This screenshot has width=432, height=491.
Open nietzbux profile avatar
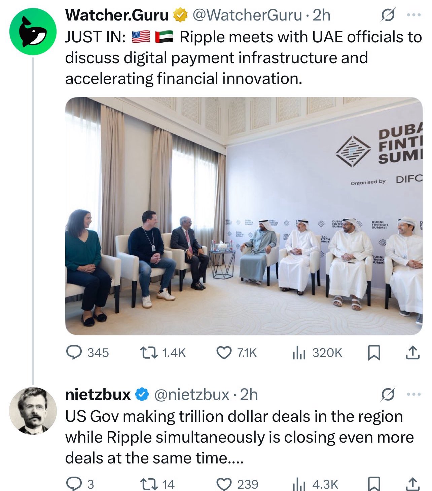point(33,411)
